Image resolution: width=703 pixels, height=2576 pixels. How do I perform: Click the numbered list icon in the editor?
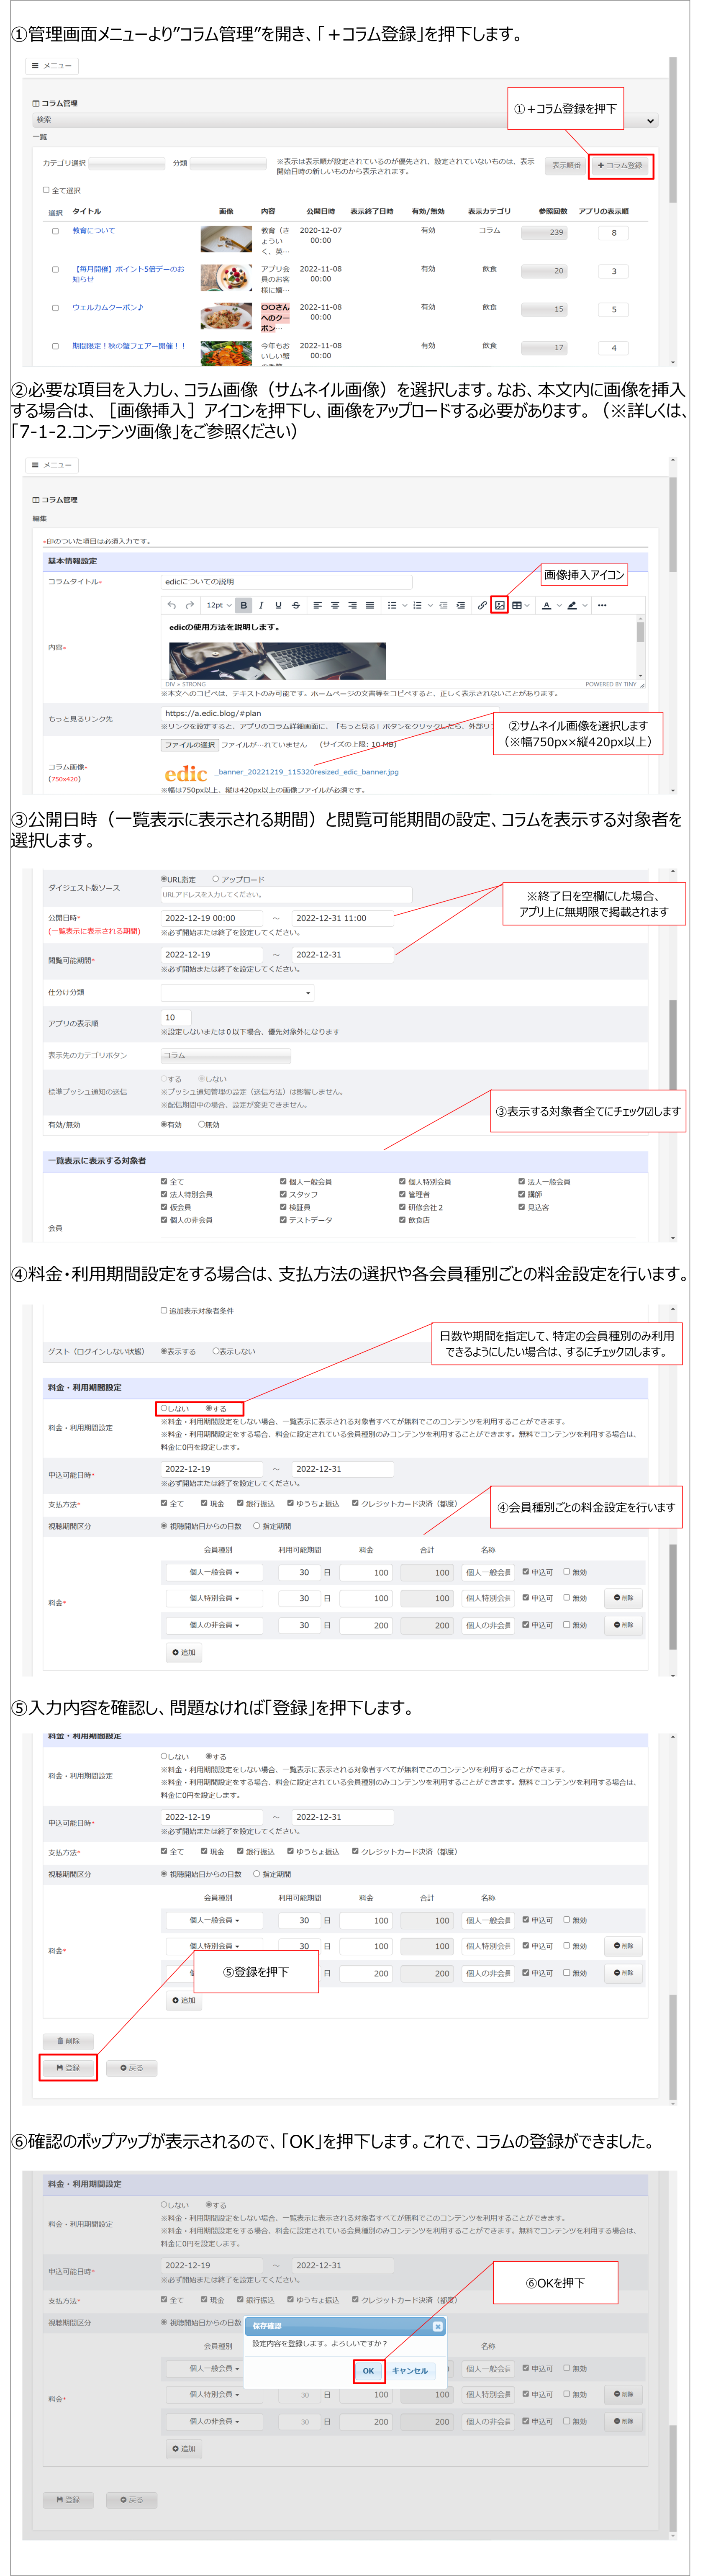[418, 605]
